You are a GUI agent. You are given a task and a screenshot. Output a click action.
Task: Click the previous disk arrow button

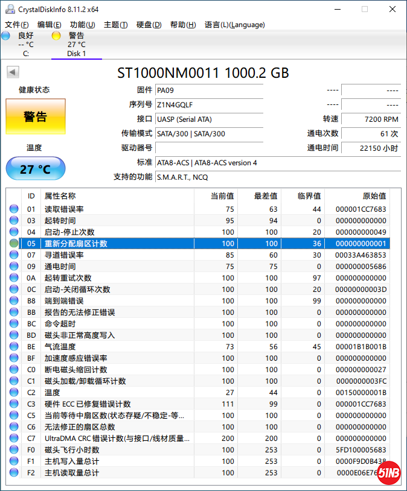click(x=12, y=72)
